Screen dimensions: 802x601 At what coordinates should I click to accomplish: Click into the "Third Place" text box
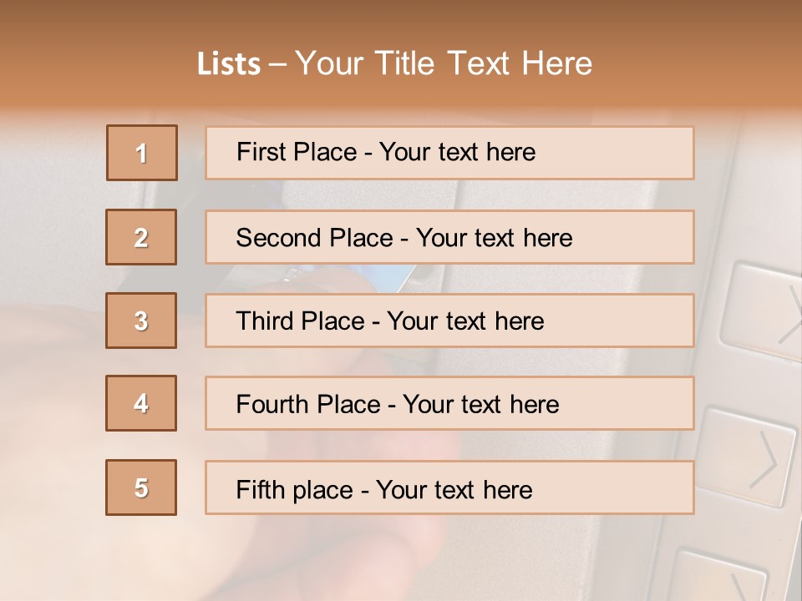click(449, 321)
